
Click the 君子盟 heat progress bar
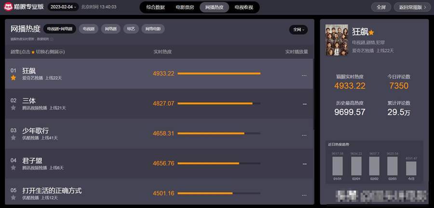(219, 163)
